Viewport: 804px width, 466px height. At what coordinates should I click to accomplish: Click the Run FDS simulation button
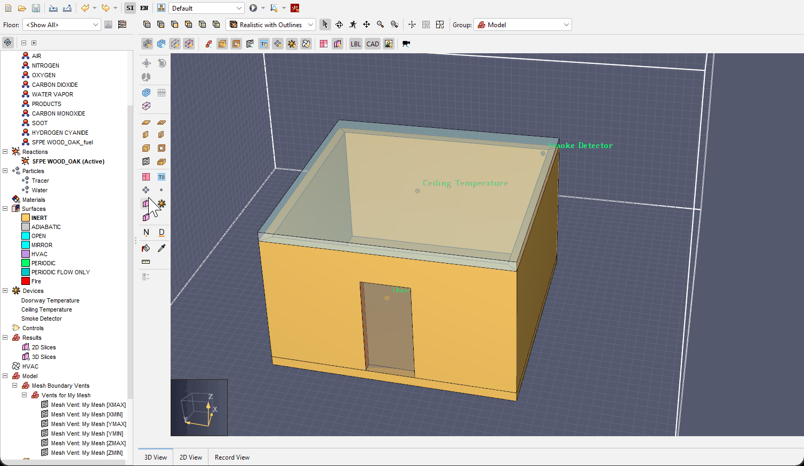click(x=253, y=8)
